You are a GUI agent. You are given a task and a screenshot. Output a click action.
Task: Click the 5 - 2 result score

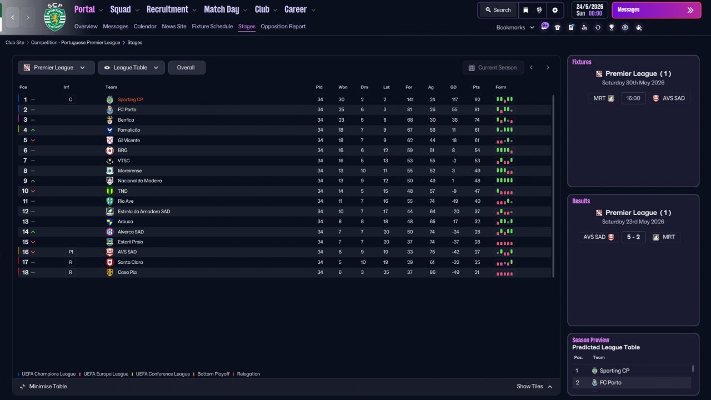click(633, 237)
